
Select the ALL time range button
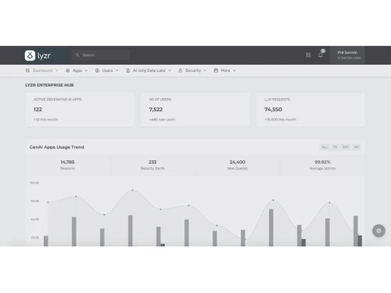click(325, 147)
